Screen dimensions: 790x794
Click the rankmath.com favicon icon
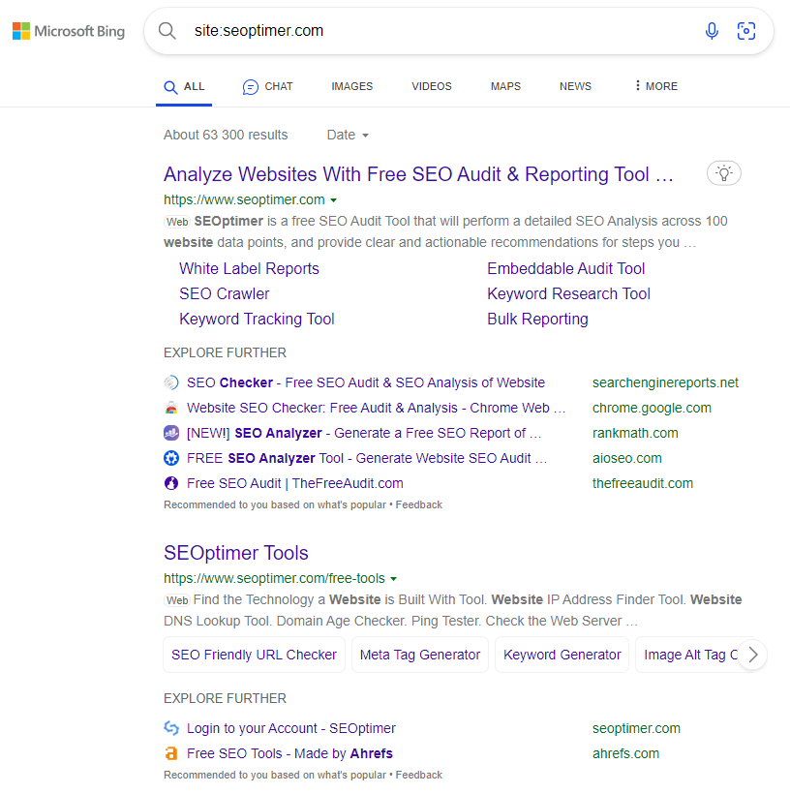pos(171,433)
